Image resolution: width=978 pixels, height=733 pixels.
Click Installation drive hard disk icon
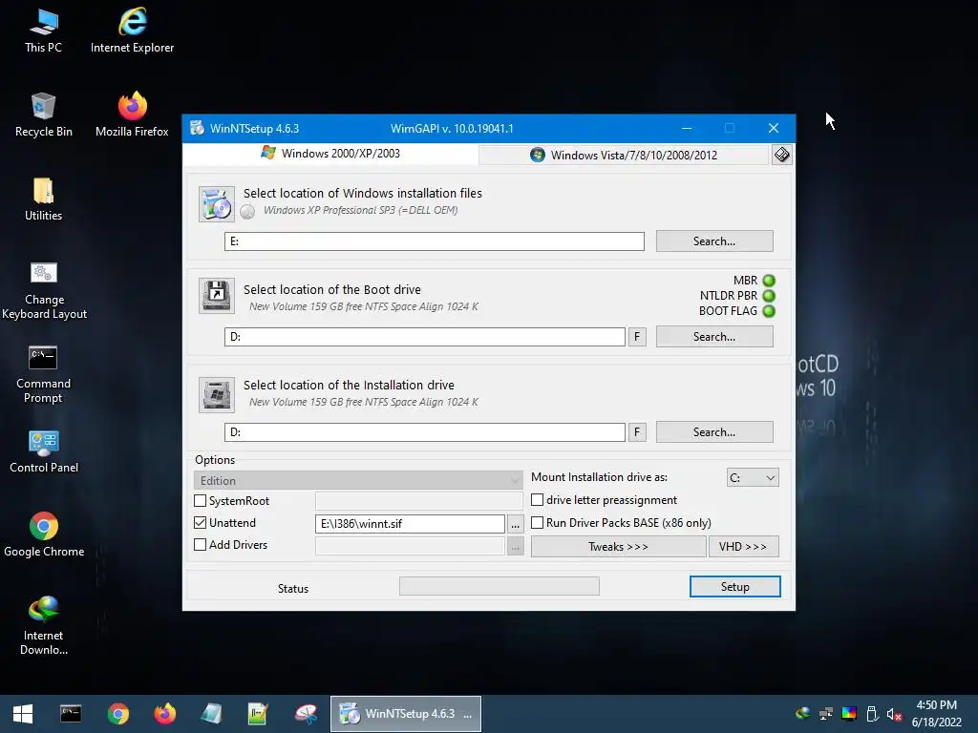217,394
